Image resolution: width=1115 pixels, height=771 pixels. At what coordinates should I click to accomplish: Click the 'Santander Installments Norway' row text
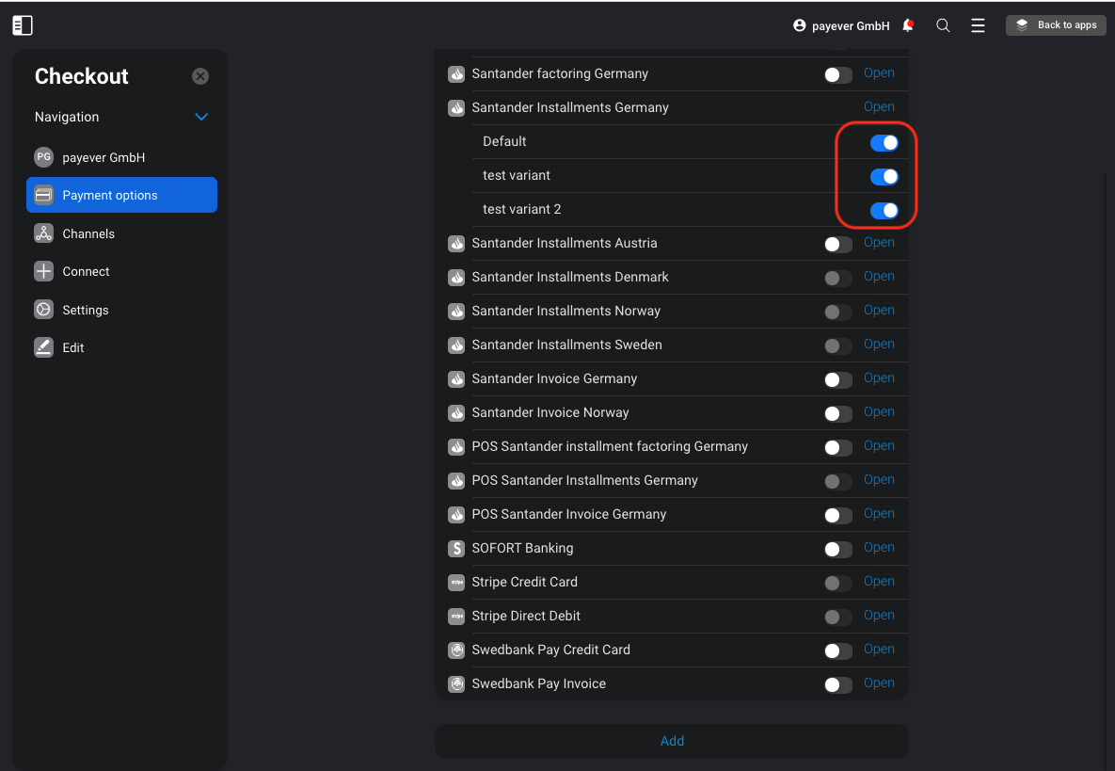(566, 311)
